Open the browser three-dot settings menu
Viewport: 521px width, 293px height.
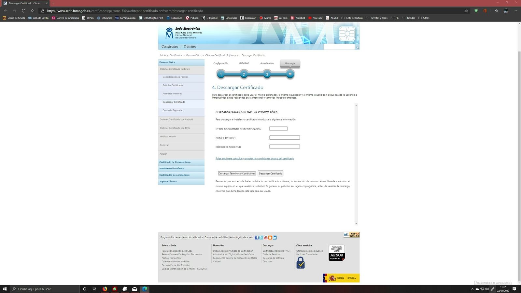click(515, 11)
